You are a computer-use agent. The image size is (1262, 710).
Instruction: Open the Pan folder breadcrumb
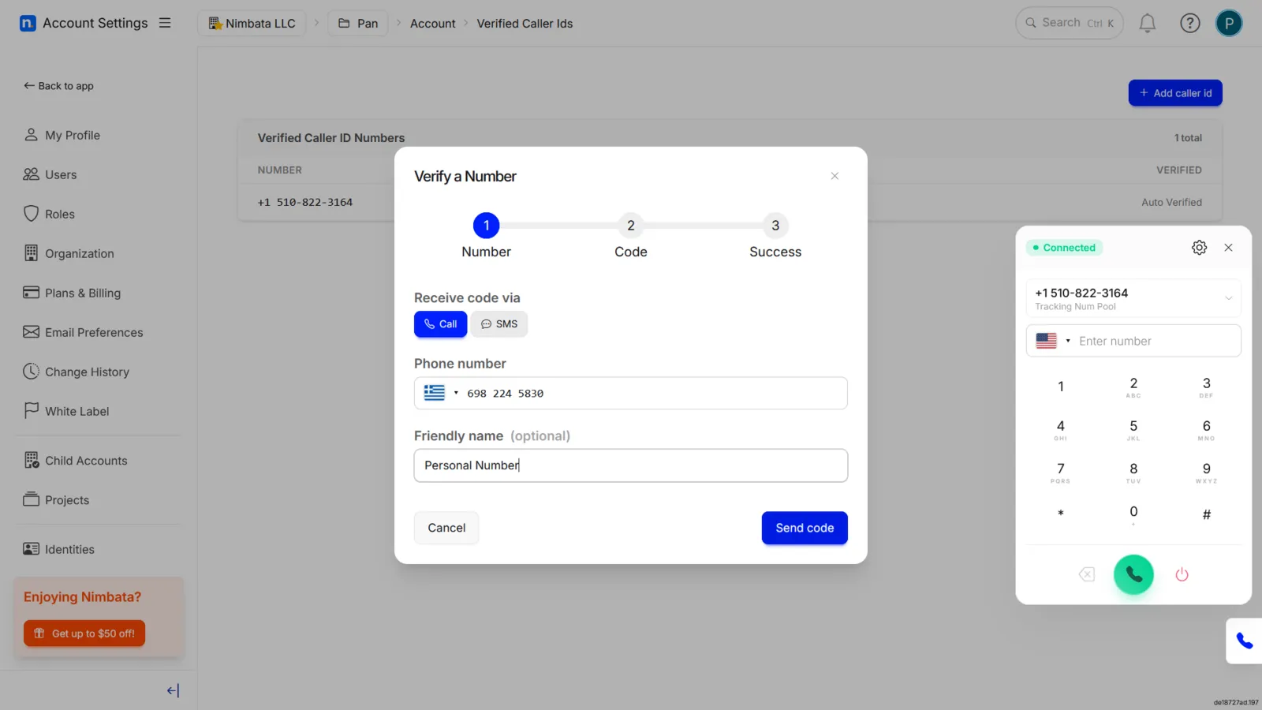pos(358,24)
